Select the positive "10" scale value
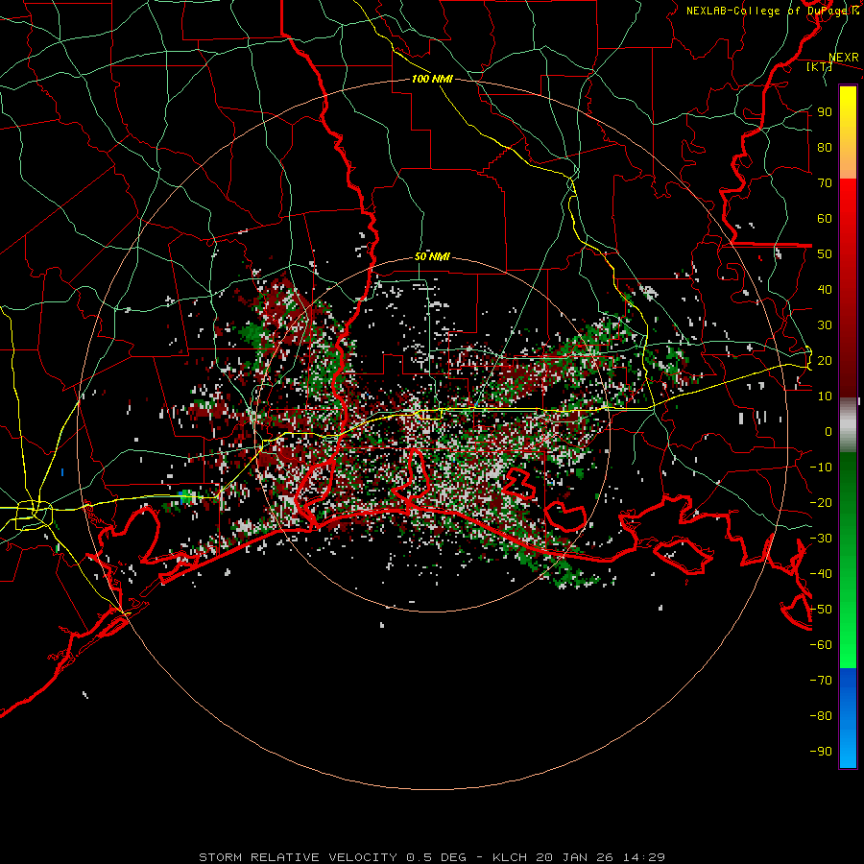Viewport: 864px width, 864px height. (x=825, y=396)
